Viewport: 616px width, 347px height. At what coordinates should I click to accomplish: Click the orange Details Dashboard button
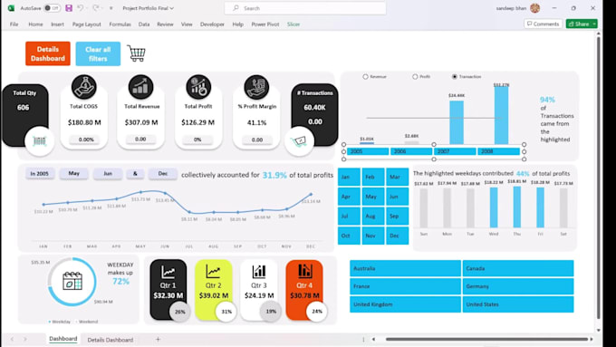48,53
